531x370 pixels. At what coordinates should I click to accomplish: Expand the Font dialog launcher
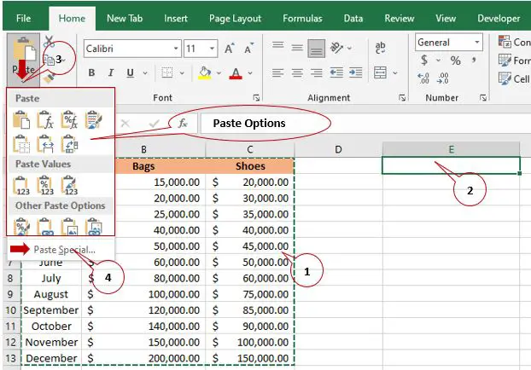click(x=256, y=98)
